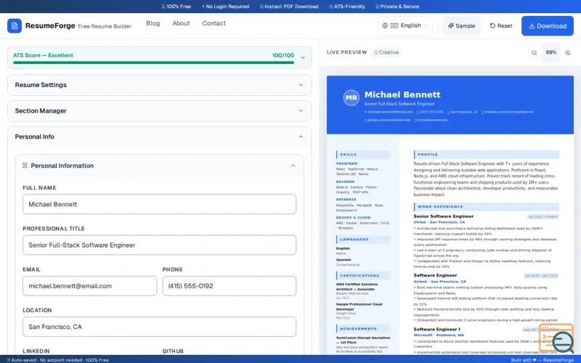Image resolution: width=581 pixels, height=363 pixels.
Task: Click the 'Michael Bennett' preview heading
Action: [x=402, y=94]
